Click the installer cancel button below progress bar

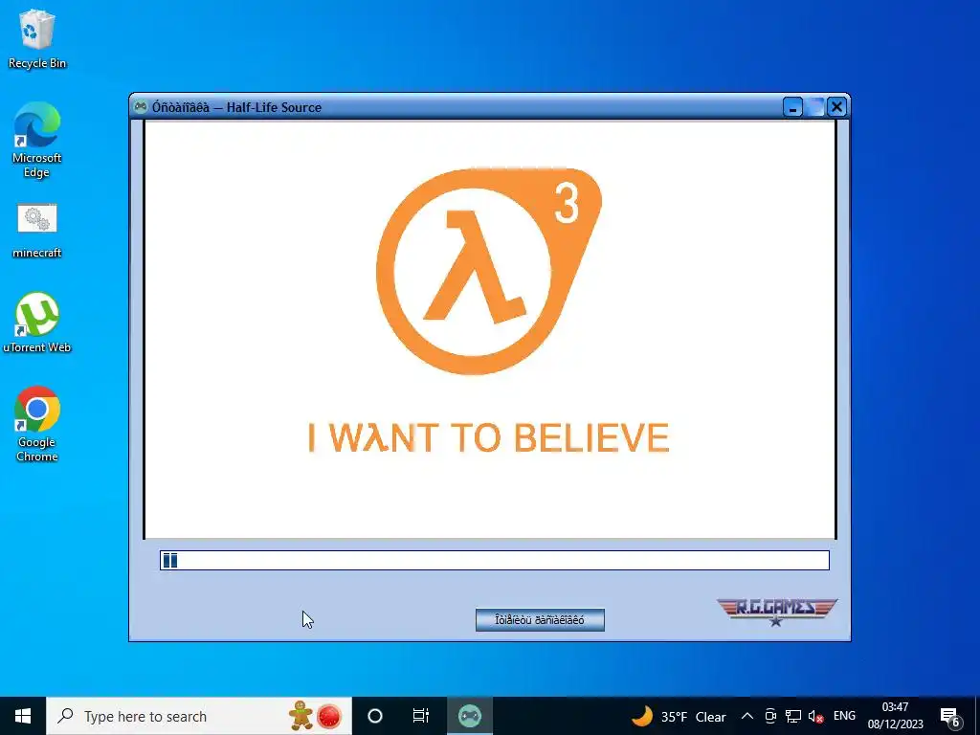tap(540, 620)
